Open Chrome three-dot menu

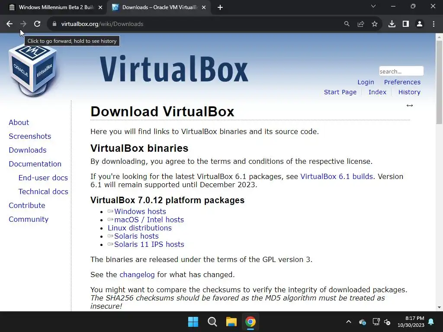433,24
